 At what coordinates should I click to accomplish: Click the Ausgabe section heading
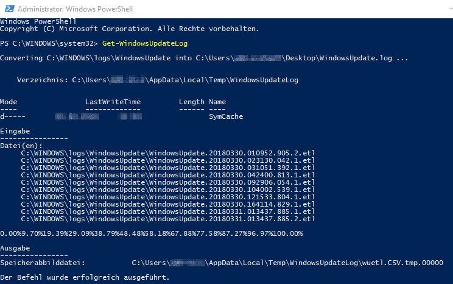pyautogui.click(x=15, y=248)
